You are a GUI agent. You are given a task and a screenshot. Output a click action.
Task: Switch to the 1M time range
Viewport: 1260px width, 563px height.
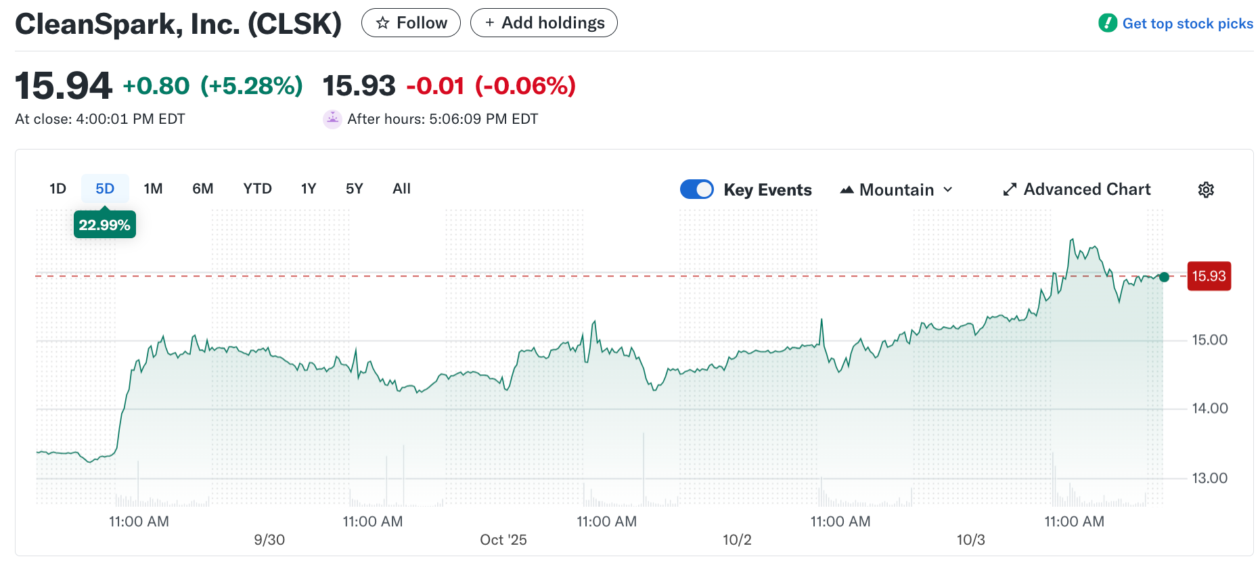pos(153,189)
